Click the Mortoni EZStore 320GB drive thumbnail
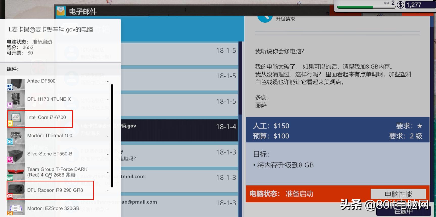The height and width of the screenshot is (217, 436). tap(16, 208)
